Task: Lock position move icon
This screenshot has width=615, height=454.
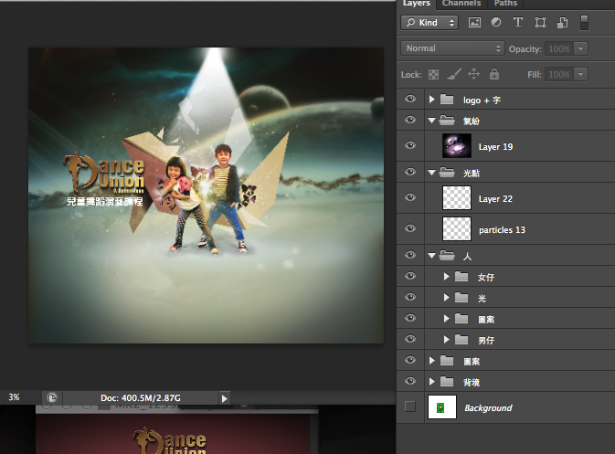Action: [473, 74]
